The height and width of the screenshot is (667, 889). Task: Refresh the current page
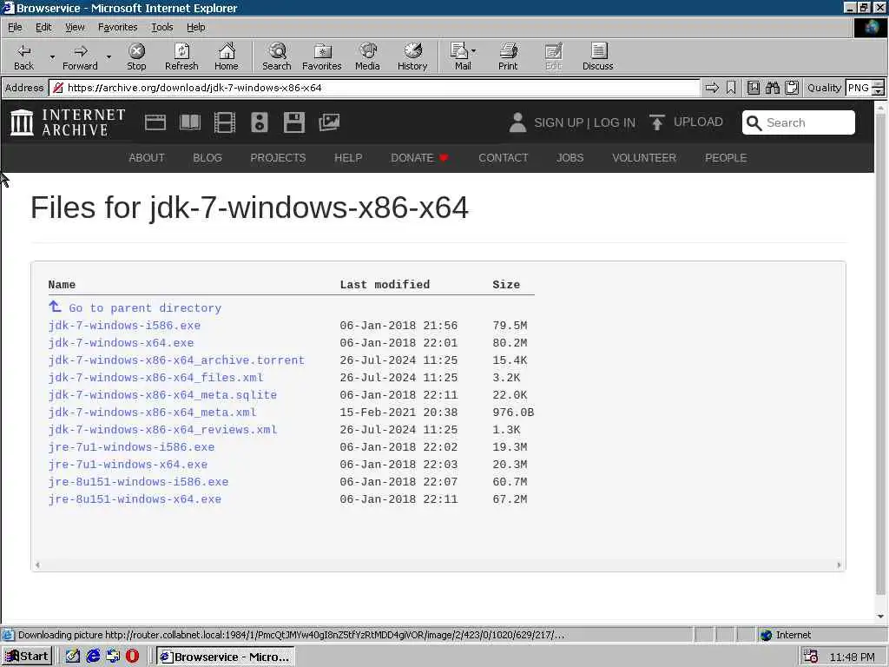click(x=181, y=56)
